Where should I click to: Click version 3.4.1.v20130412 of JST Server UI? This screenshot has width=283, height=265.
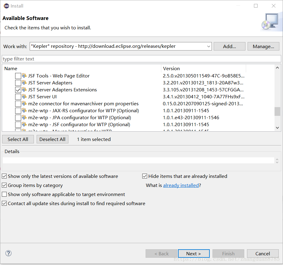pos(204,97)
